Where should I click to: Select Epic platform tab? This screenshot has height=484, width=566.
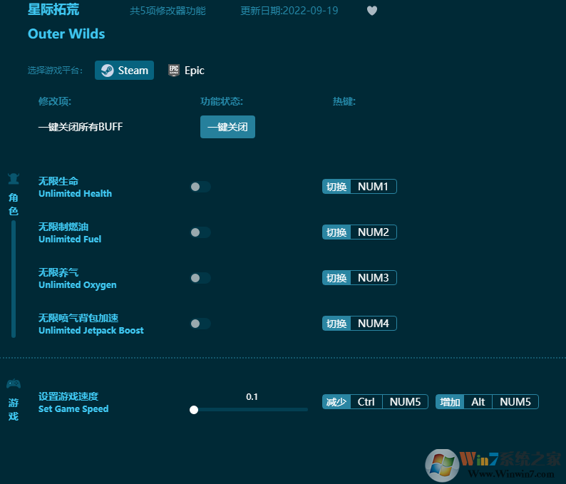coord(186,71)
